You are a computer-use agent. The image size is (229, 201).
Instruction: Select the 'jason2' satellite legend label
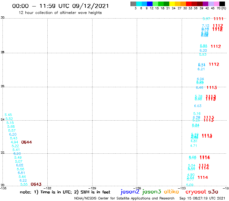pos(130,192)
